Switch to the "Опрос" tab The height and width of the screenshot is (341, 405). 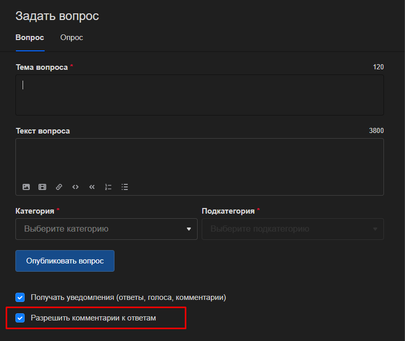(x=71, y=37)
